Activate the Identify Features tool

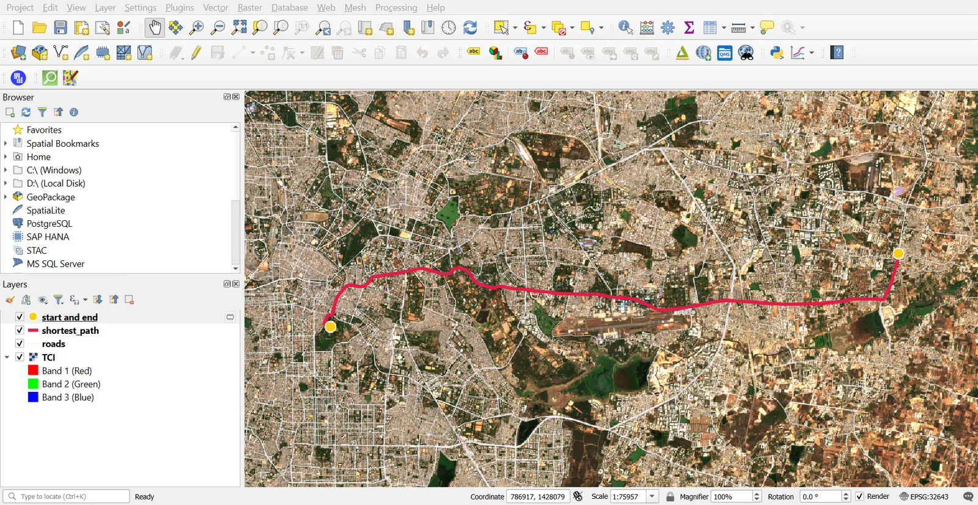pos(625,28)
